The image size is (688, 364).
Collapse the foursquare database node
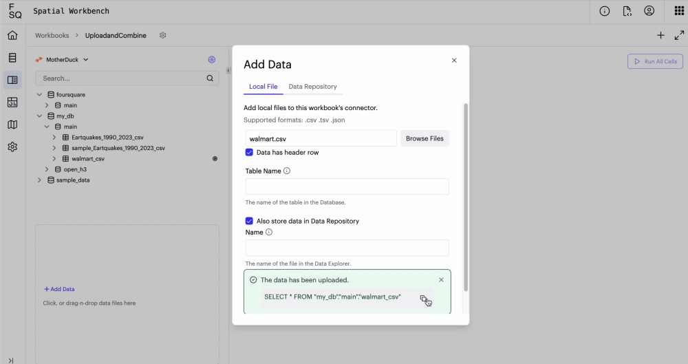[x=39, y=94]
